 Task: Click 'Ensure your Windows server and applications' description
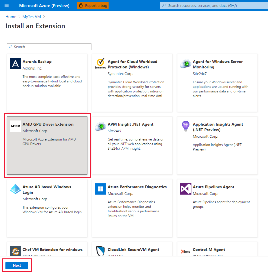tap(220, 89)
